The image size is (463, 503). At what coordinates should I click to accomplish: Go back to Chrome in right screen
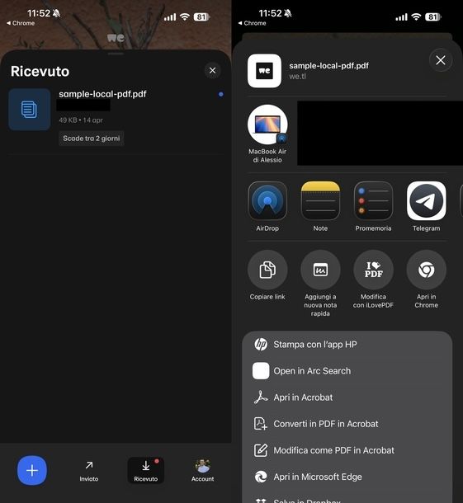(252, 23)
